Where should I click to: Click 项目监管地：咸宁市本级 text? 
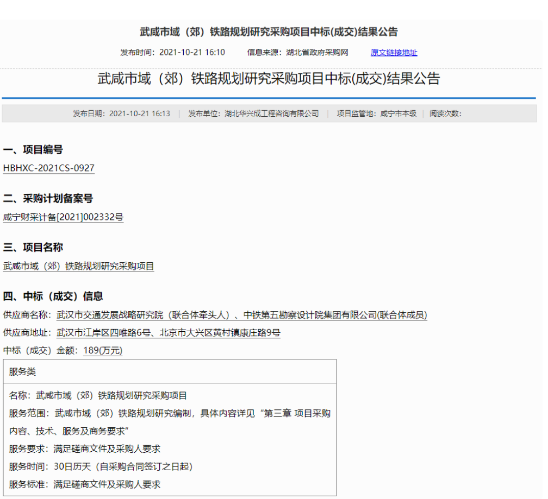(376, 113)
